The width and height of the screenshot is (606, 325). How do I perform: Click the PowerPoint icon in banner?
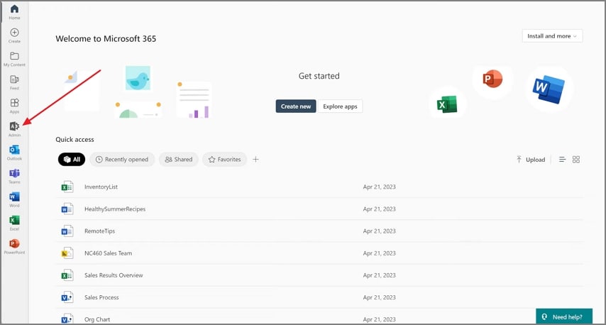point(492,79)
